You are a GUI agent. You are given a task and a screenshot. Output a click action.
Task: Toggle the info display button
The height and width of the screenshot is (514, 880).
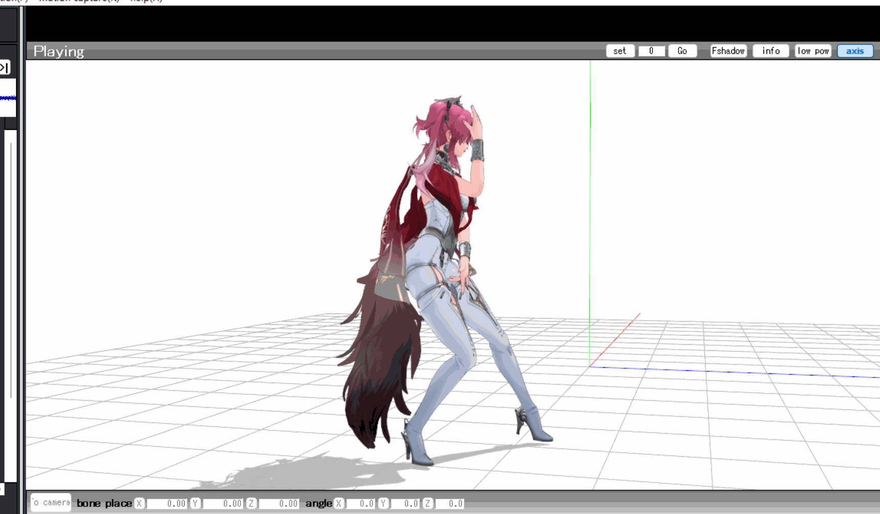(771, 51)
